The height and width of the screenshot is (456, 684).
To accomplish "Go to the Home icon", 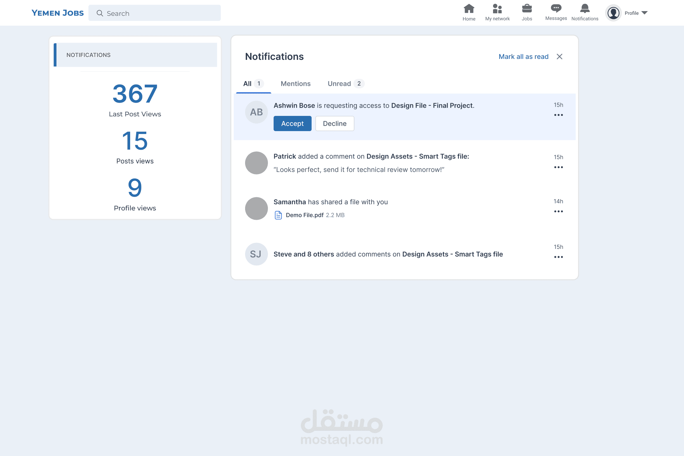I will pyautogui.click(x=469, y=9).
